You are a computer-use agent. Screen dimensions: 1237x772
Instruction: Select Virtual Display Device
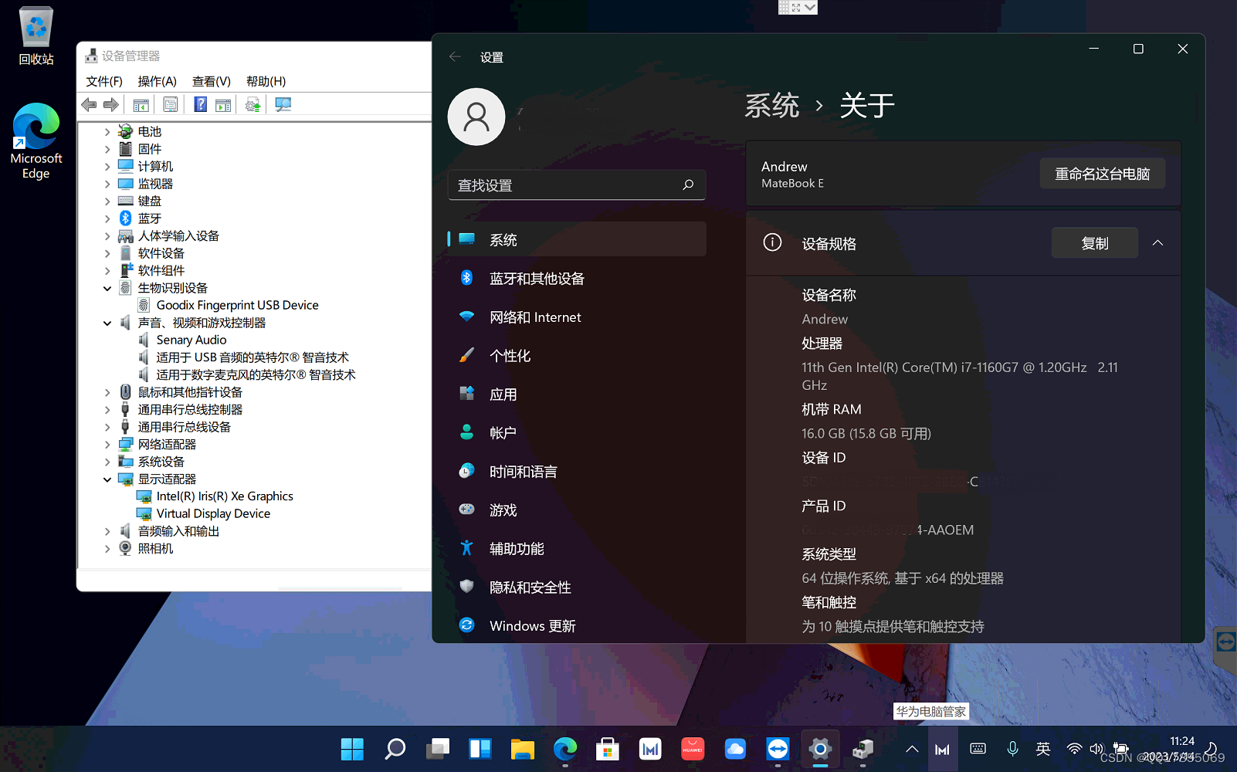point(213,513)
